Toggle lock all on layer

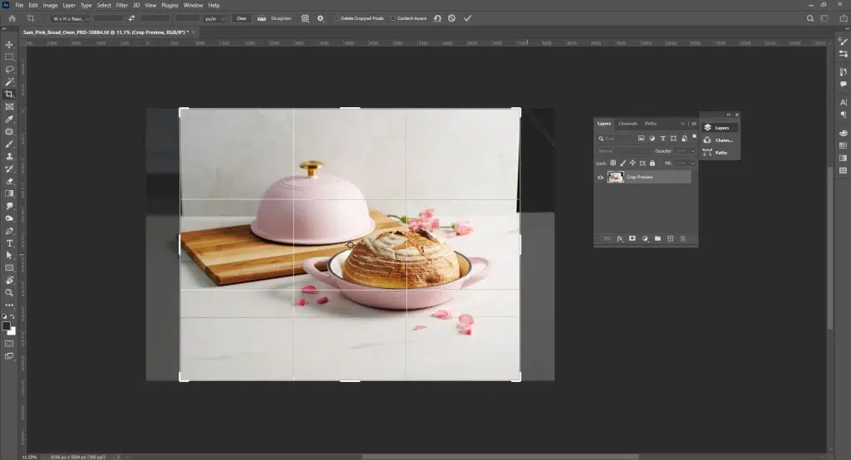tap(652, 164)
